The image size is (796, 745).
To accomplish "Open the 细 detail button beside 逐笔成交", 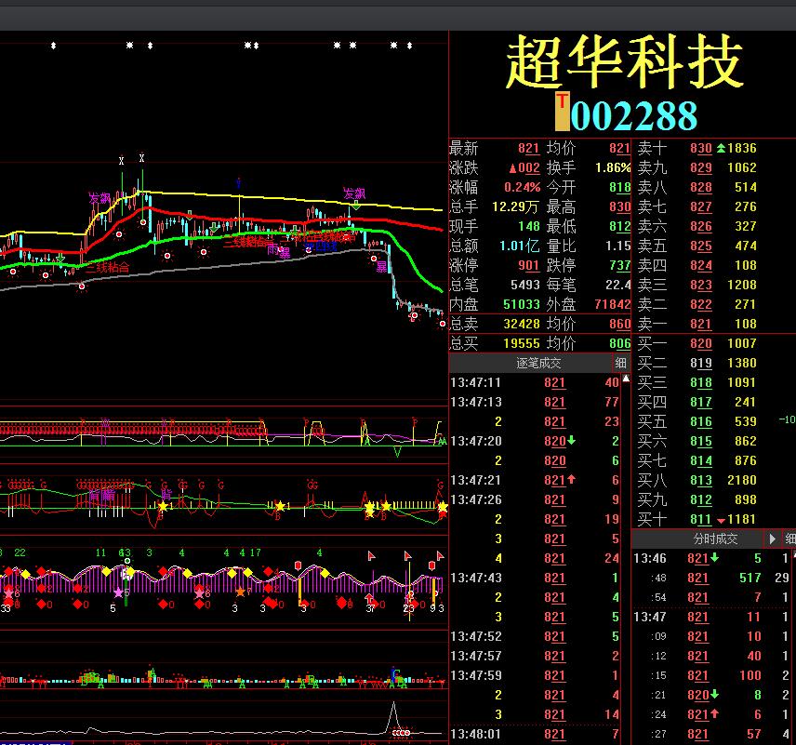I will pyautogui.click(x=620, y=363).
